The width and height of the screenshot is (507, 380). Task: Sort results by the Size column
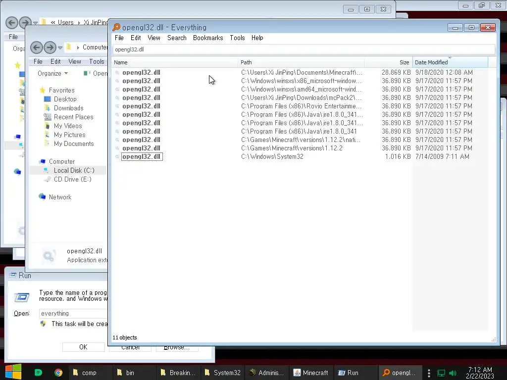pyautogui.click(x=388, y=62)
